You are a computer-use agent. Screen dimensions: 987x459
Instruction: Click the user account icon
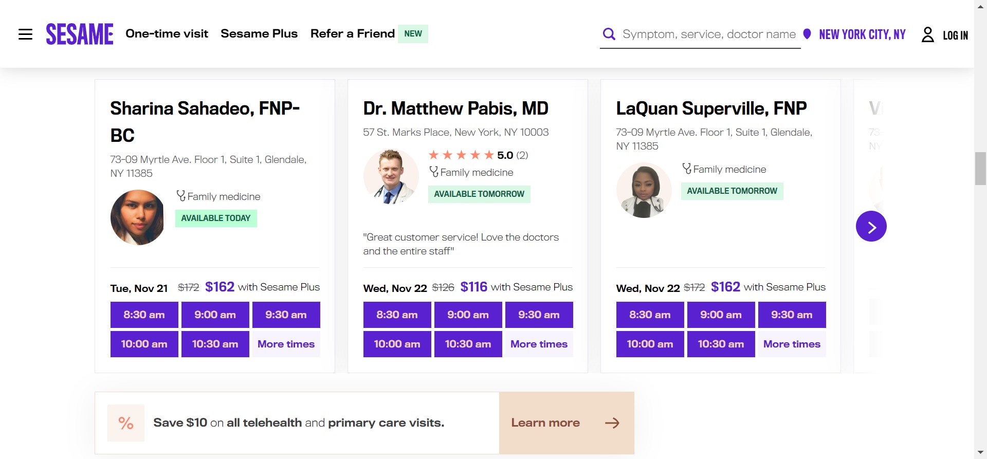[x=927, y=34]
